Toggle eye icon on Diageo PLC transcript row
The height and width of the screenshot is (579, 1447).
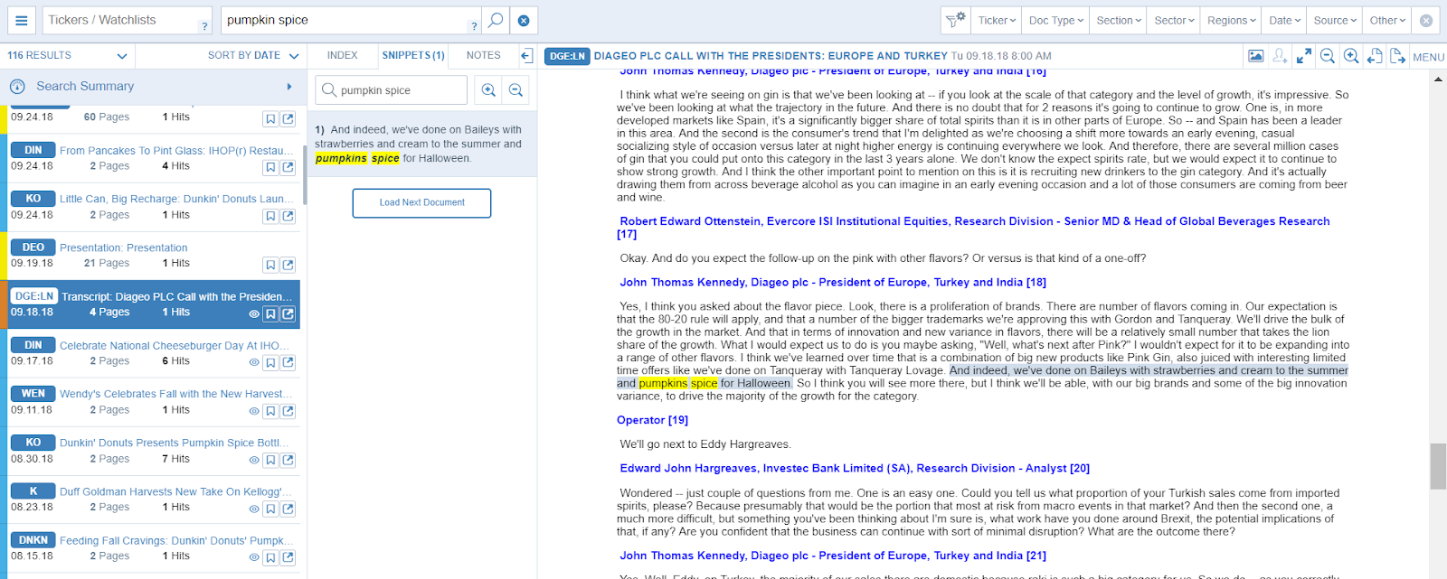[254, 314]
